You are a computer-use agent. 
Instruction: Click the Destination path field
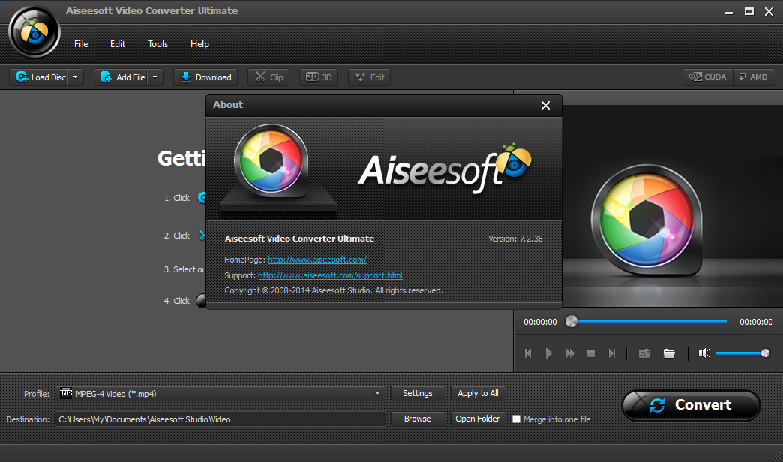coord(220,419)
